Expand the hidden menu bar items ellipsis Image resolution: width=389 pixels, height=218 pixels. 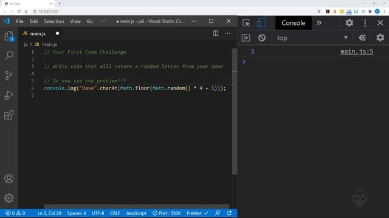coord(103,21)
